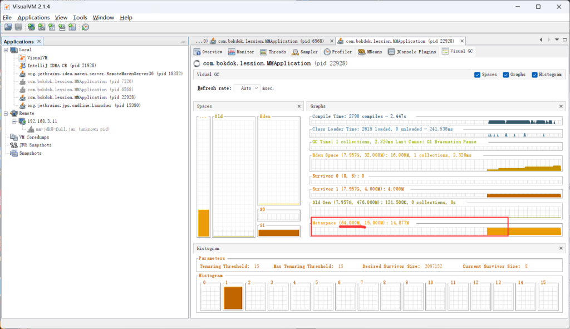Click the IntelliJ IDEA CE tree icon

click(22, 66)
